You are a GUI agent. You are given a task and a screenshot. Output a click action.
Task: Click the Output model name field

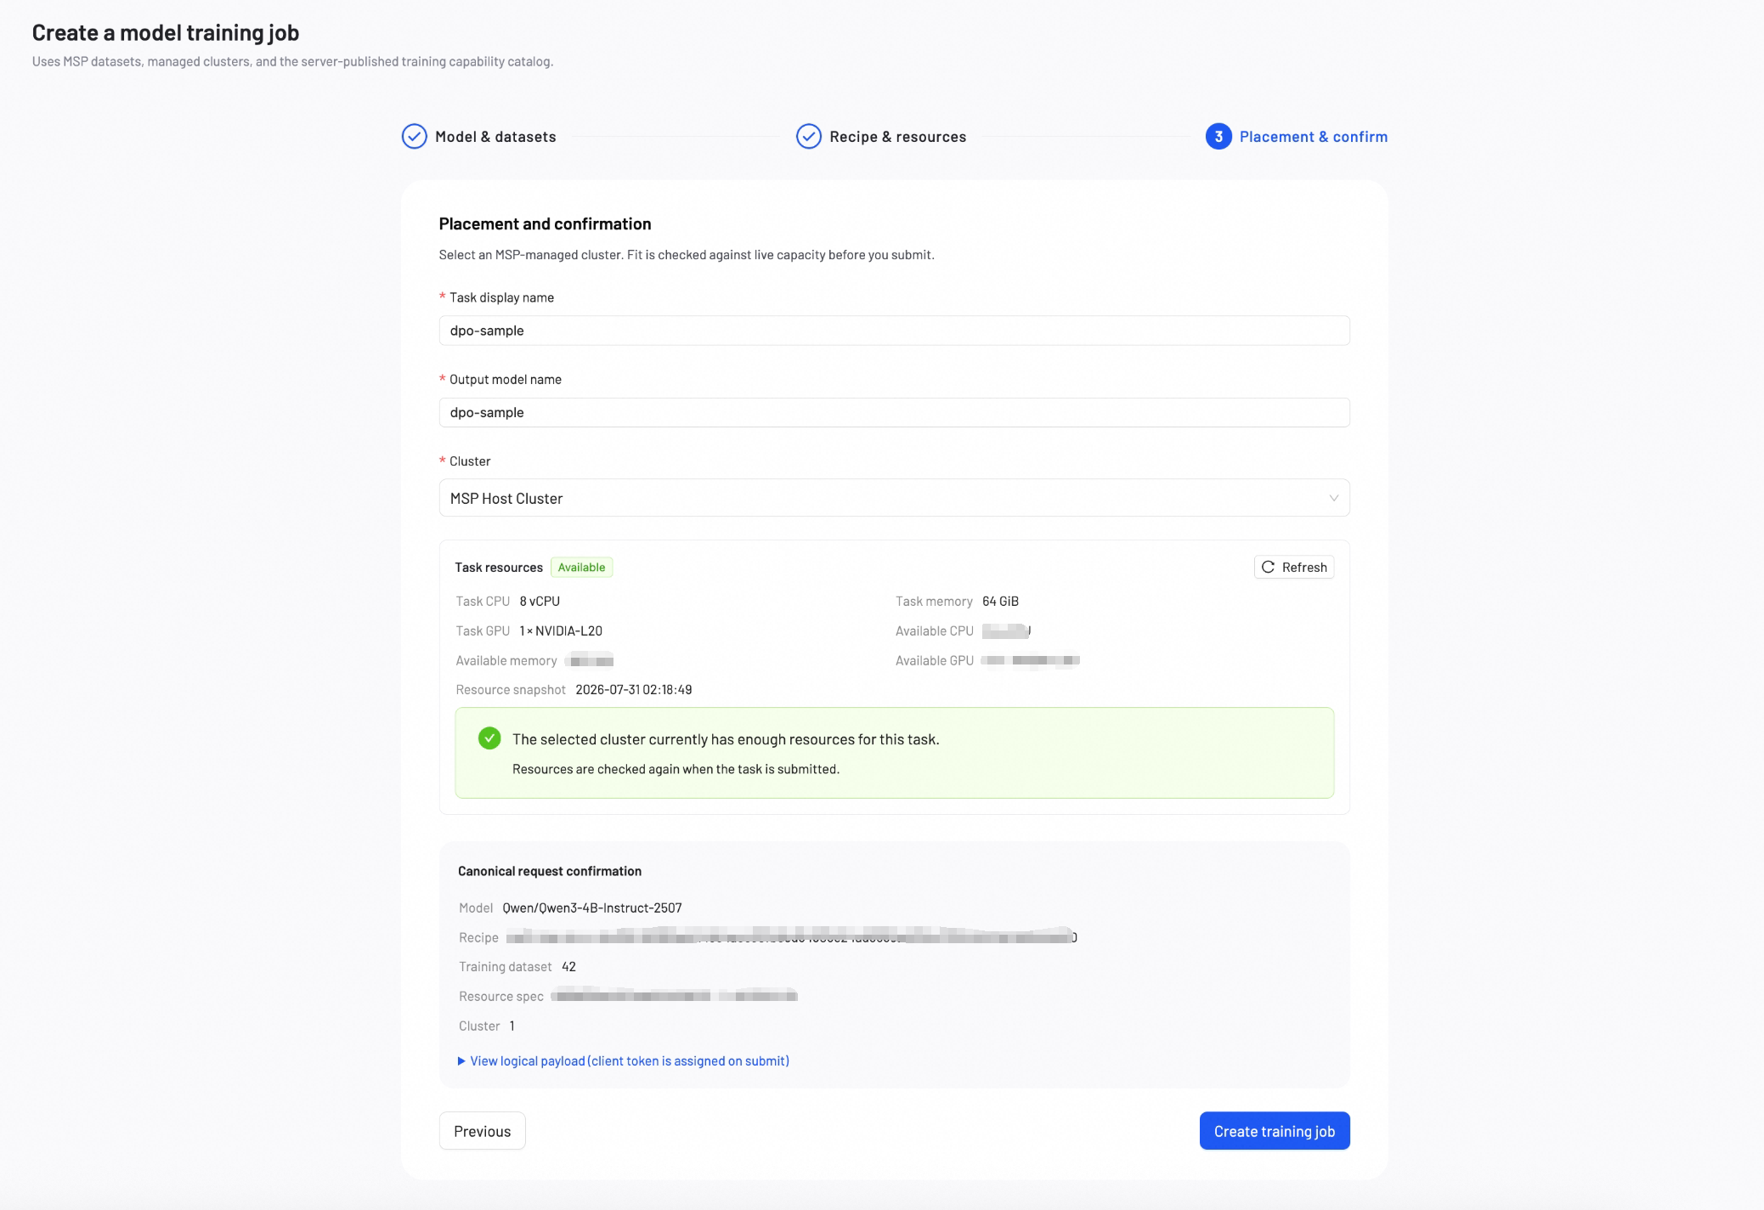coord(894,412)
